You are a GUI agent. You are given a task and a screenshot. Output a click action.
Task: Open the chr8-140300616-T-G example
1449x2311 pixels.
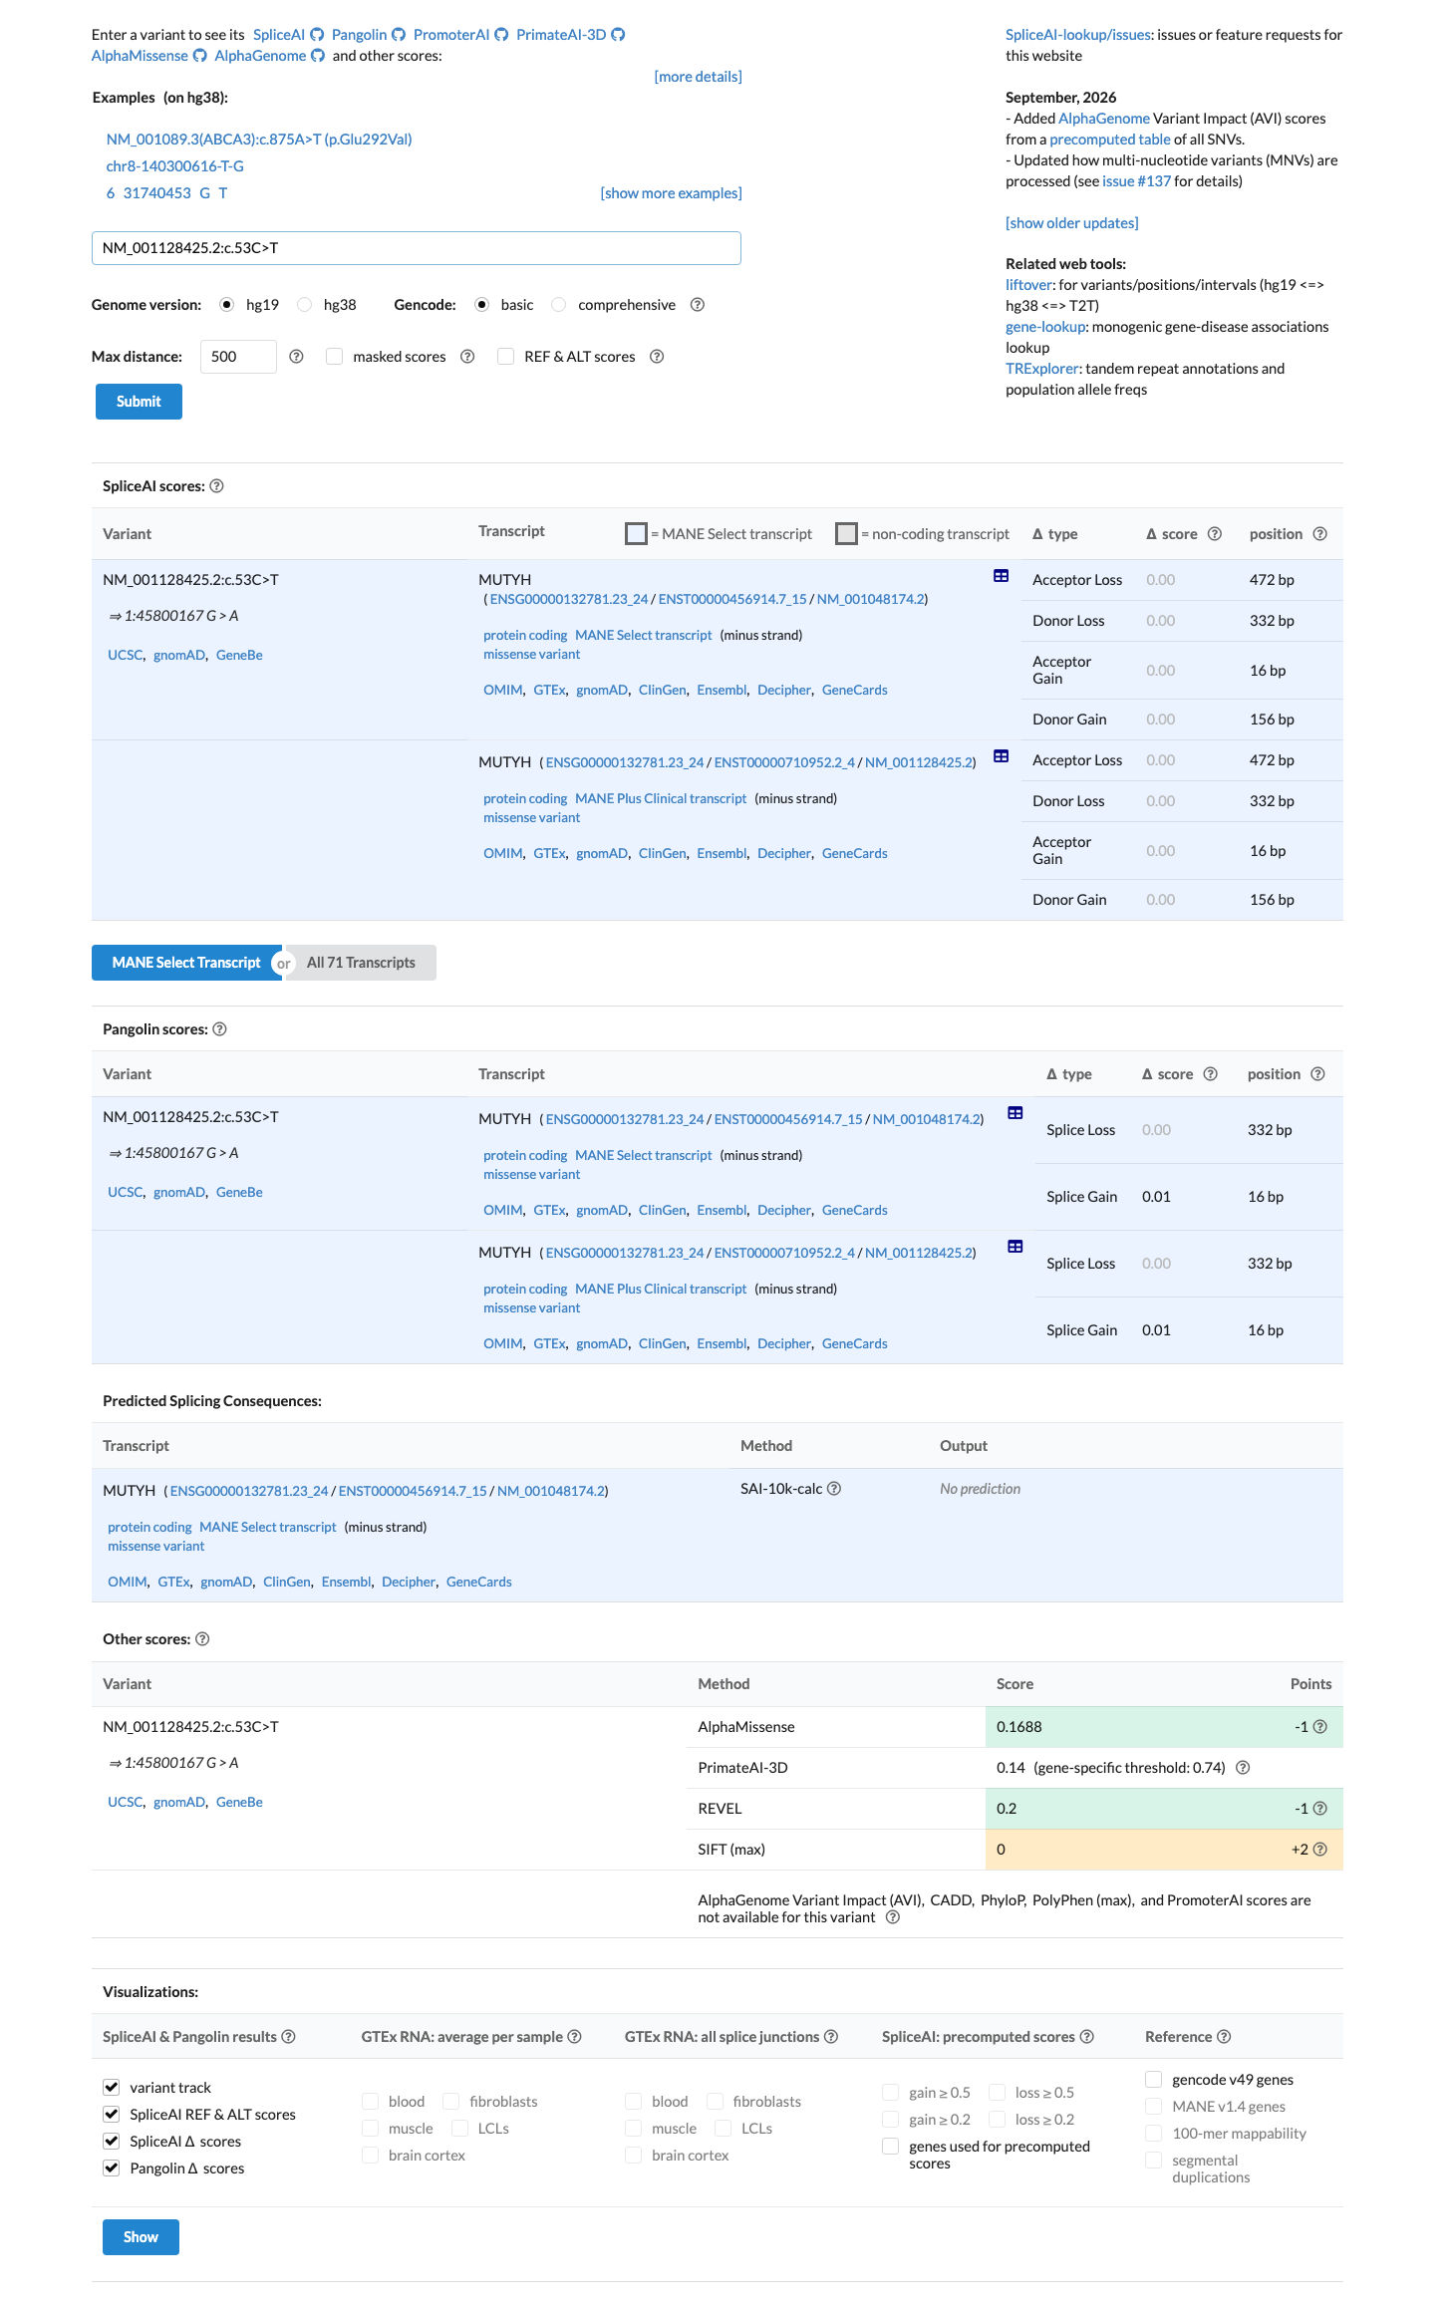point(175,166)
